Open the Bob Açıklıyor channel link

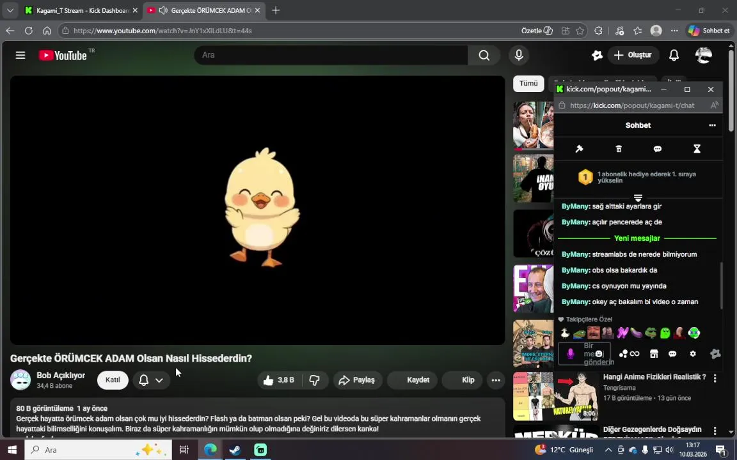(61, 376)
